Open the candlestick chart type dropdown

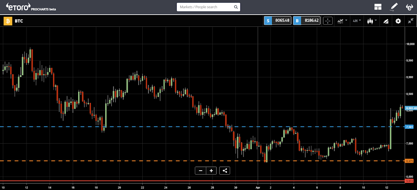pyautogui.click(x=372, y=21)
